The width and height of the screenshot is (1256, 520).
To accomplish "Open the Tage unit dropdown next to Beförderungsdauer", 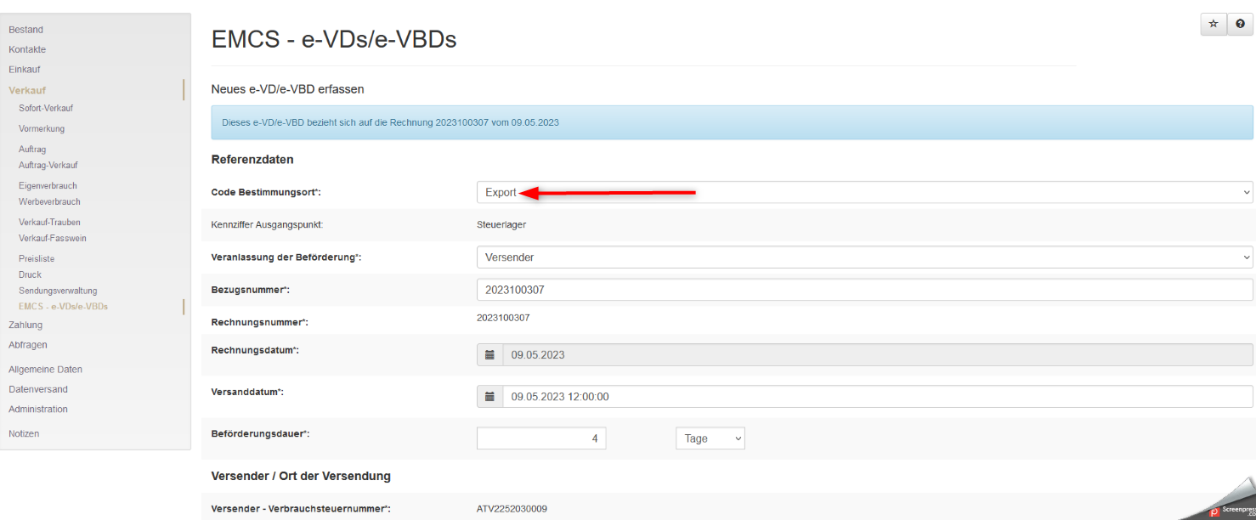I will point(710,438).
